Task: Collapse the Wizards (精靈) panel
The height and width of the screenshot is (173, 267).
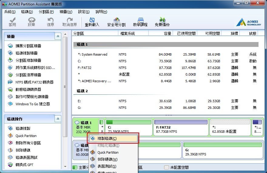Action: point(58,36)
